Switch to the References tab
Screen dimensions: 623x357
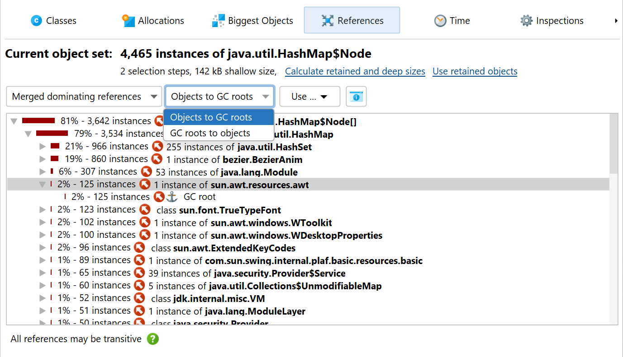352,20
